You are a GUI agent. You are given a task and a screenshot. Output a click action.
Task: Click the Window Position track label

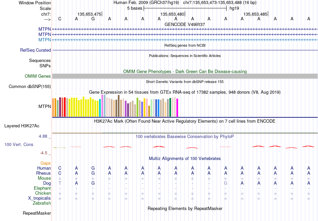click(35, 3)
